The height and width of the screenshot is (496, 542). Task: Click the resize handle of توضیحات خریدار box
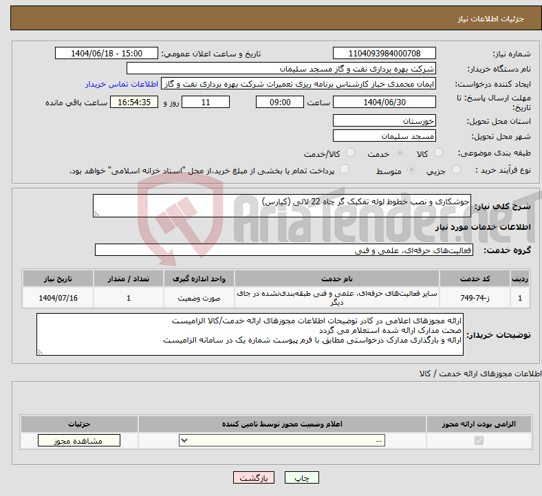pyautogui.click(x=40, y=352)
